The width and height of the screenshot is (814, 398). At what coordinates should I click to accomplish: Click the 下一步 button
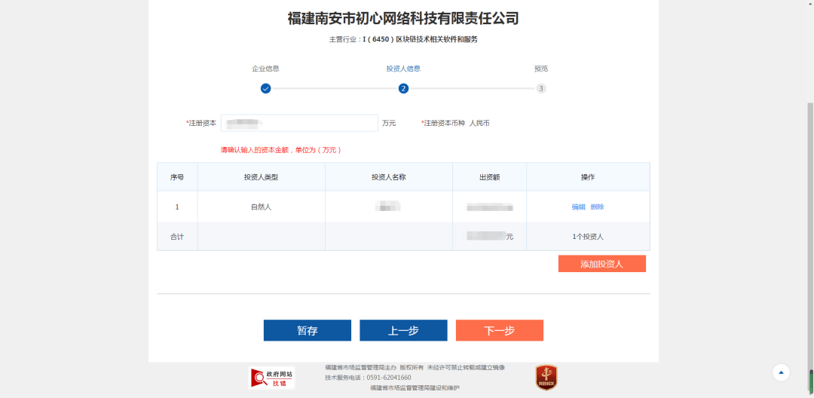(x=500, y=331)
